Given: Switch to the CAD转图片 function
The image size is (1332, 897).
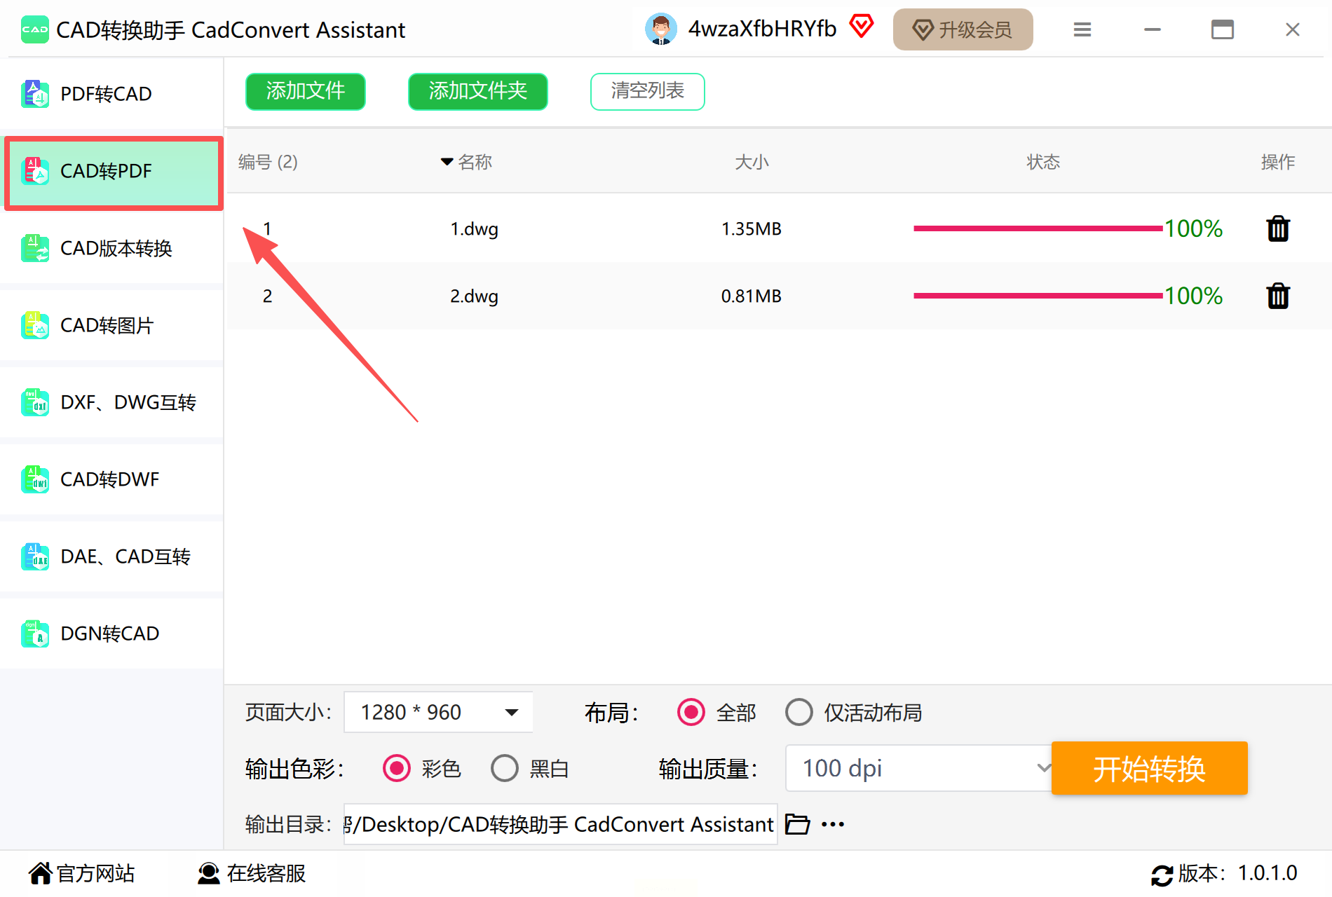Looking at the screenshot, I should point(112,325).
